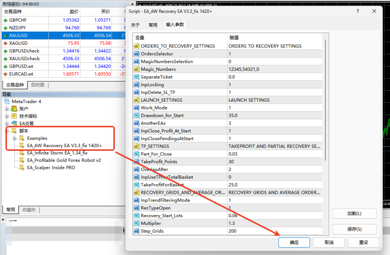The image size is (390, 255).
Task: Click the integer icon beside OrdersSelector
Action: click(x=136, y=54)
